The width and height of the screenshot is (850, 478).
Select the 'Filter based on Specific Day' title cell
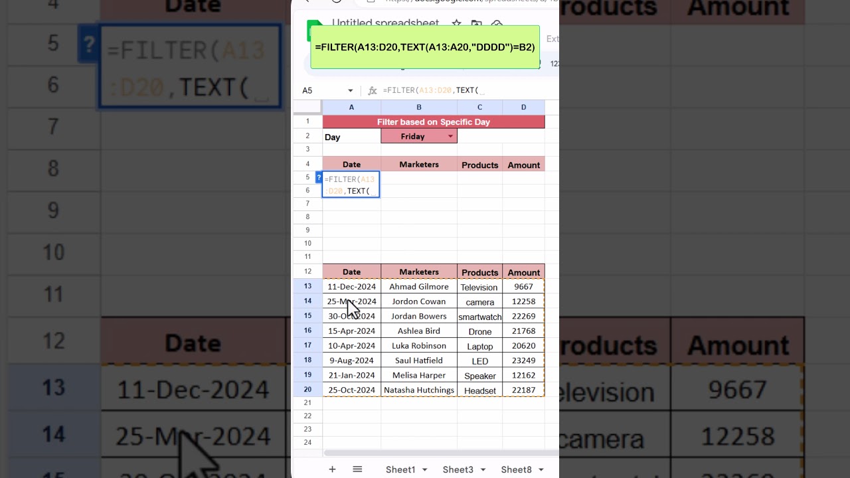[x=434, y=121]
